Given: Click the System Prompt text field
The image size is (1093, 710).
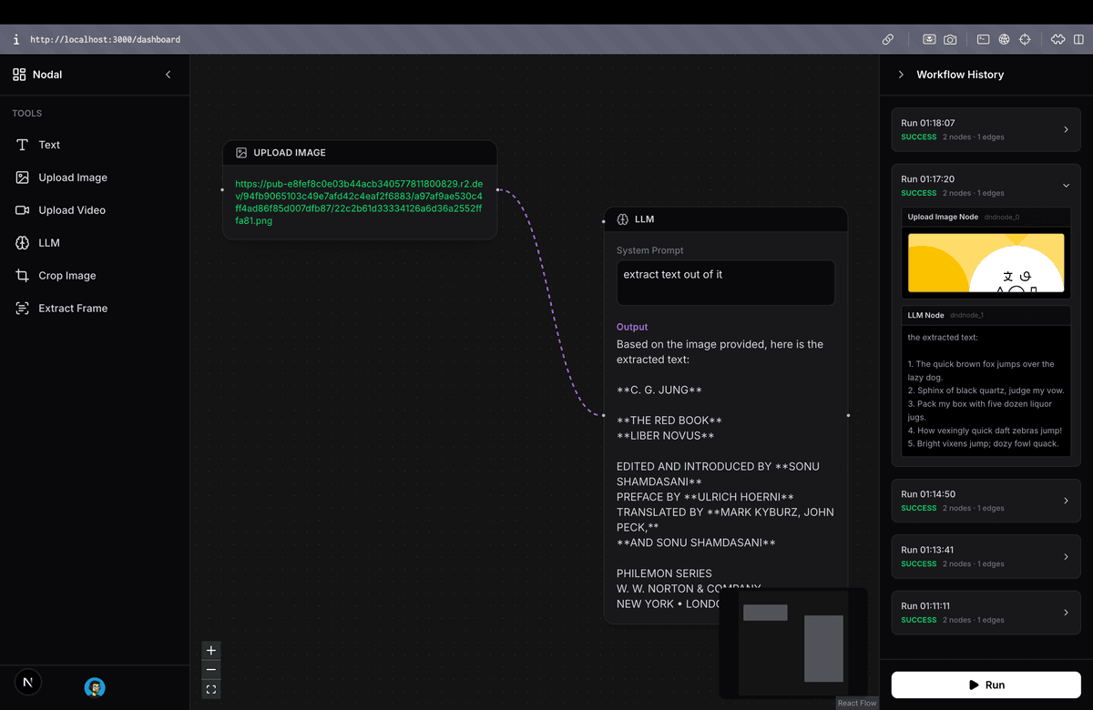Looking at the screenshot, I should point(725,282).
